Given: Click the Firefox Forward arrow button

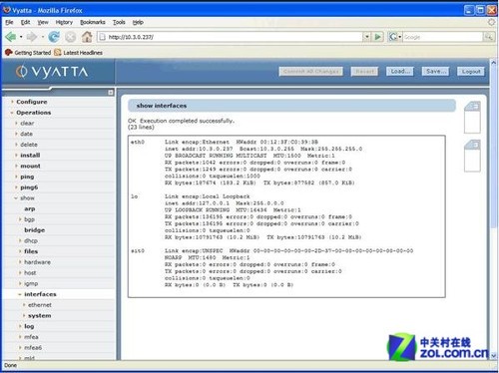Looking at the screenshot, I should tap(32, 37).
